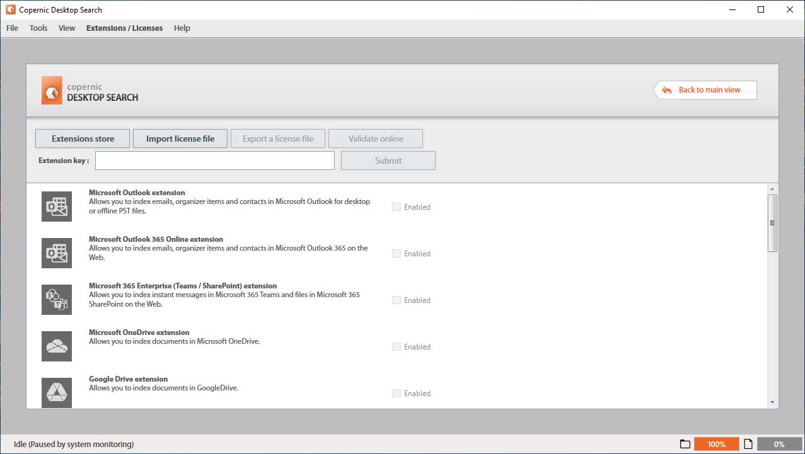Open the View menu
805x454 pixels.
pos(67,28)
